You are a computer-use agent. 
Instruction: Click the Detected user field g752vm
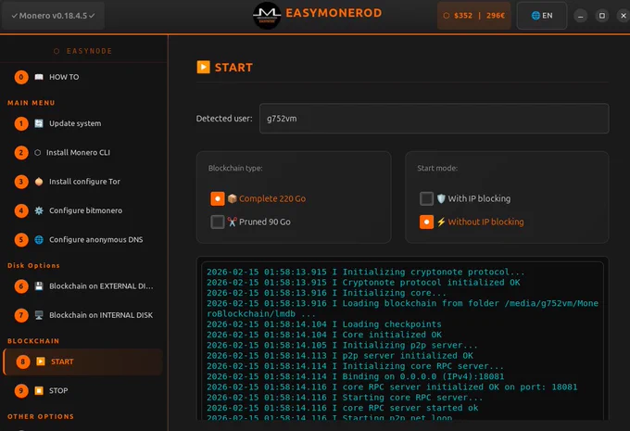[434, 119]
